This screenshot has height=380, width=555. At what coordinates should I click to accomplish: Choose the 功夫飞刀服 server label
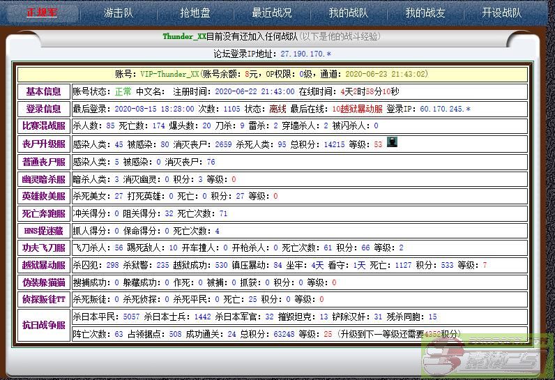[x=43, y=248]
